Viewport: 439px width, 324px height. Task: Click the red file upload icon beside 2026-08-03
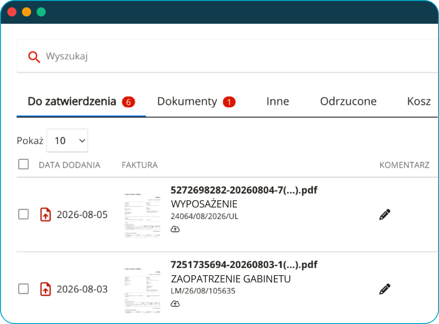[x=46, y=289]
